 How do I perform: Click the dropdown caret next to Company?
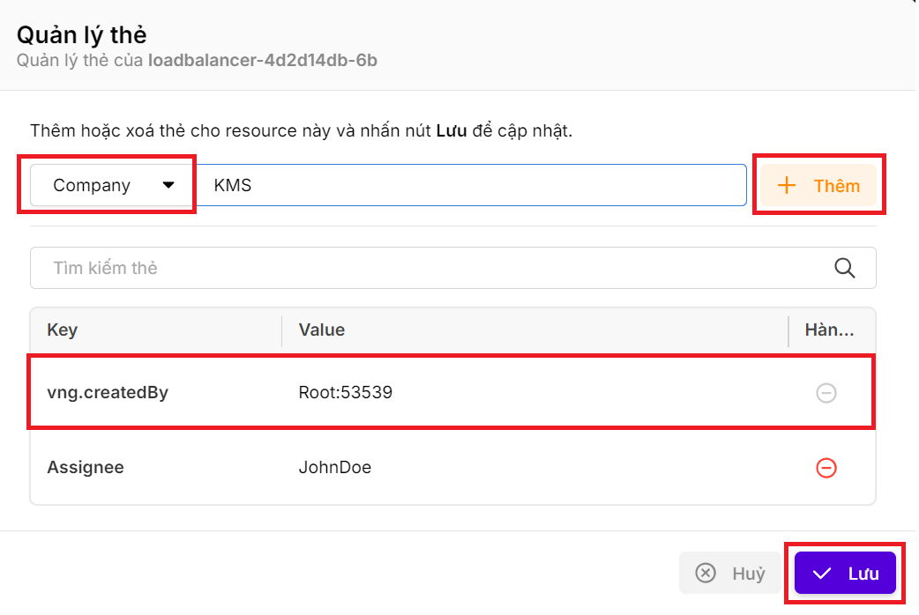[168, 186]
